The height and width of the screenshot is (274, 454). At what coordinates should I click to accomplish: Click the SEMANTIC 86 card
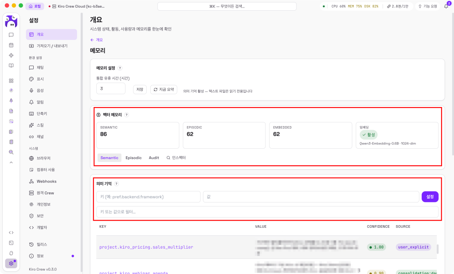click(x=137, y=135)
